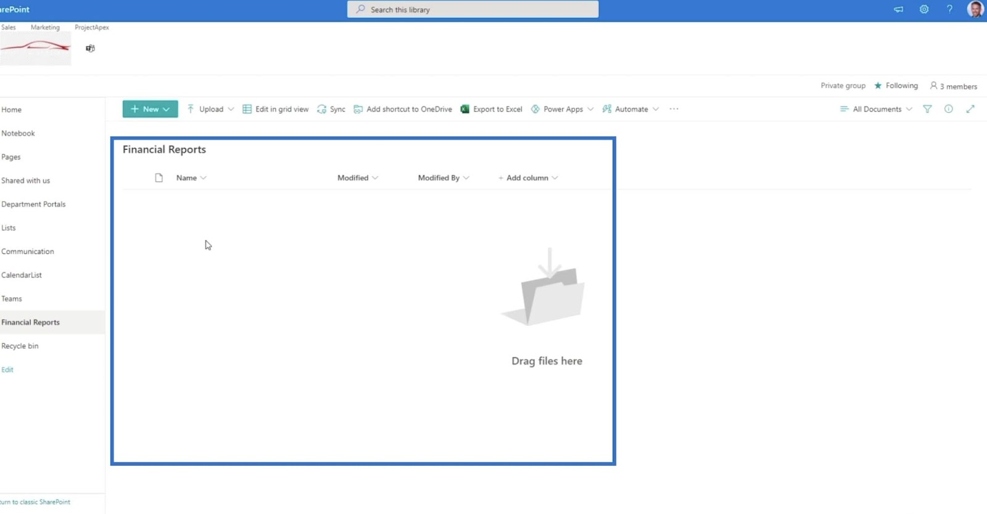This screenshot has height=514, width=987.
Task: Expand Power Apps dropdown chevron
Action: click(x=590, y=109)
